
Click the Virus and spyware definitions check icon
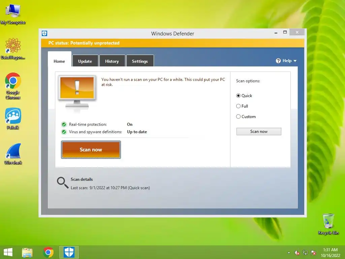(64, 132)
